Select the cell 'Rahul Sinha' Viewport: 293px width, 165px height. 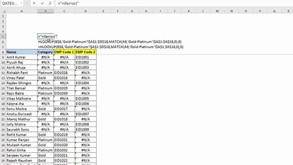coord(22,150)
